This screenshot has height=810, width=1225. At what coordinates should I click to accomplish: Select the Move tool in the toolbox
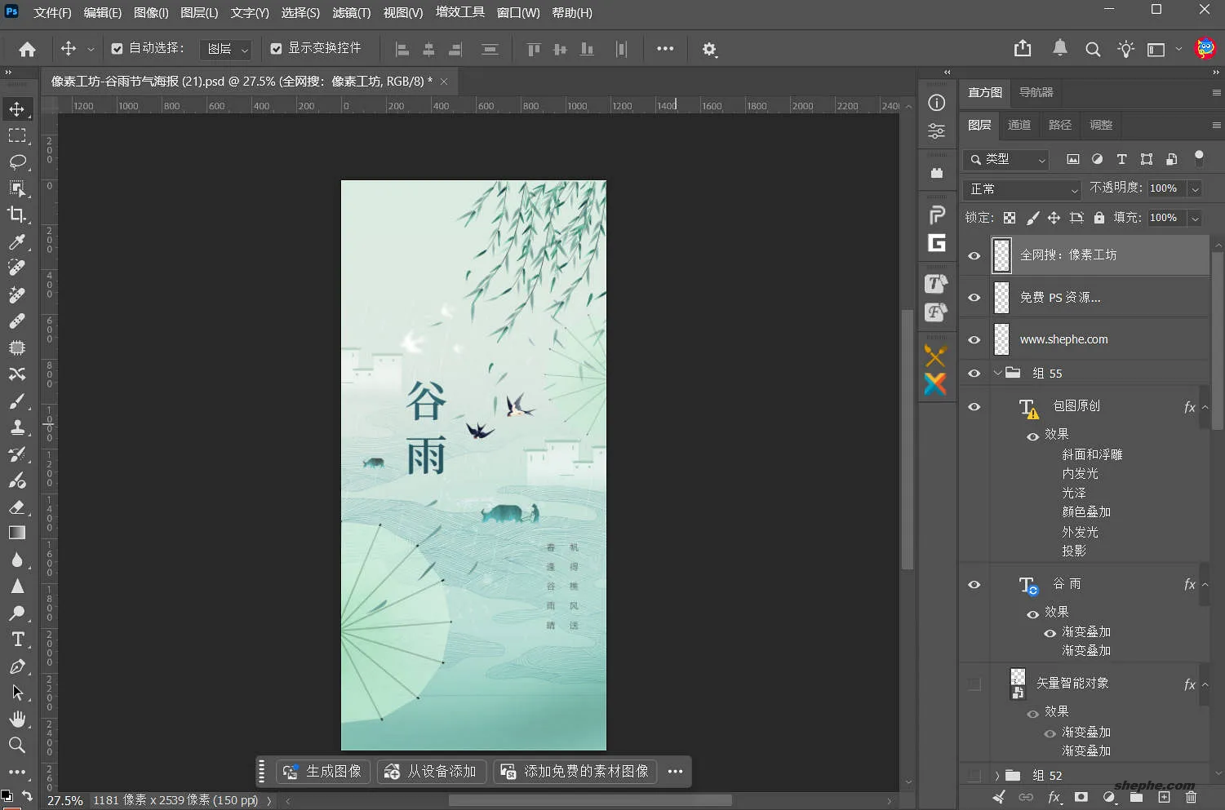click(17, 108)
